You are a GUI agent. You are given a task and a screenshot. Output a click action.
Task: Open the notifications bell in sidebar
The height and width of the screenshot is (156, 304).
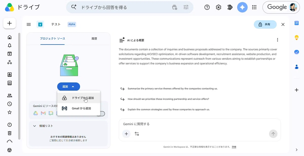click(x=10, y=45)
